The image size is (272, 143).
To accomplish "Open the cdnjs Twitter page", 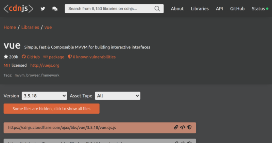I will (x=43, y=9).
